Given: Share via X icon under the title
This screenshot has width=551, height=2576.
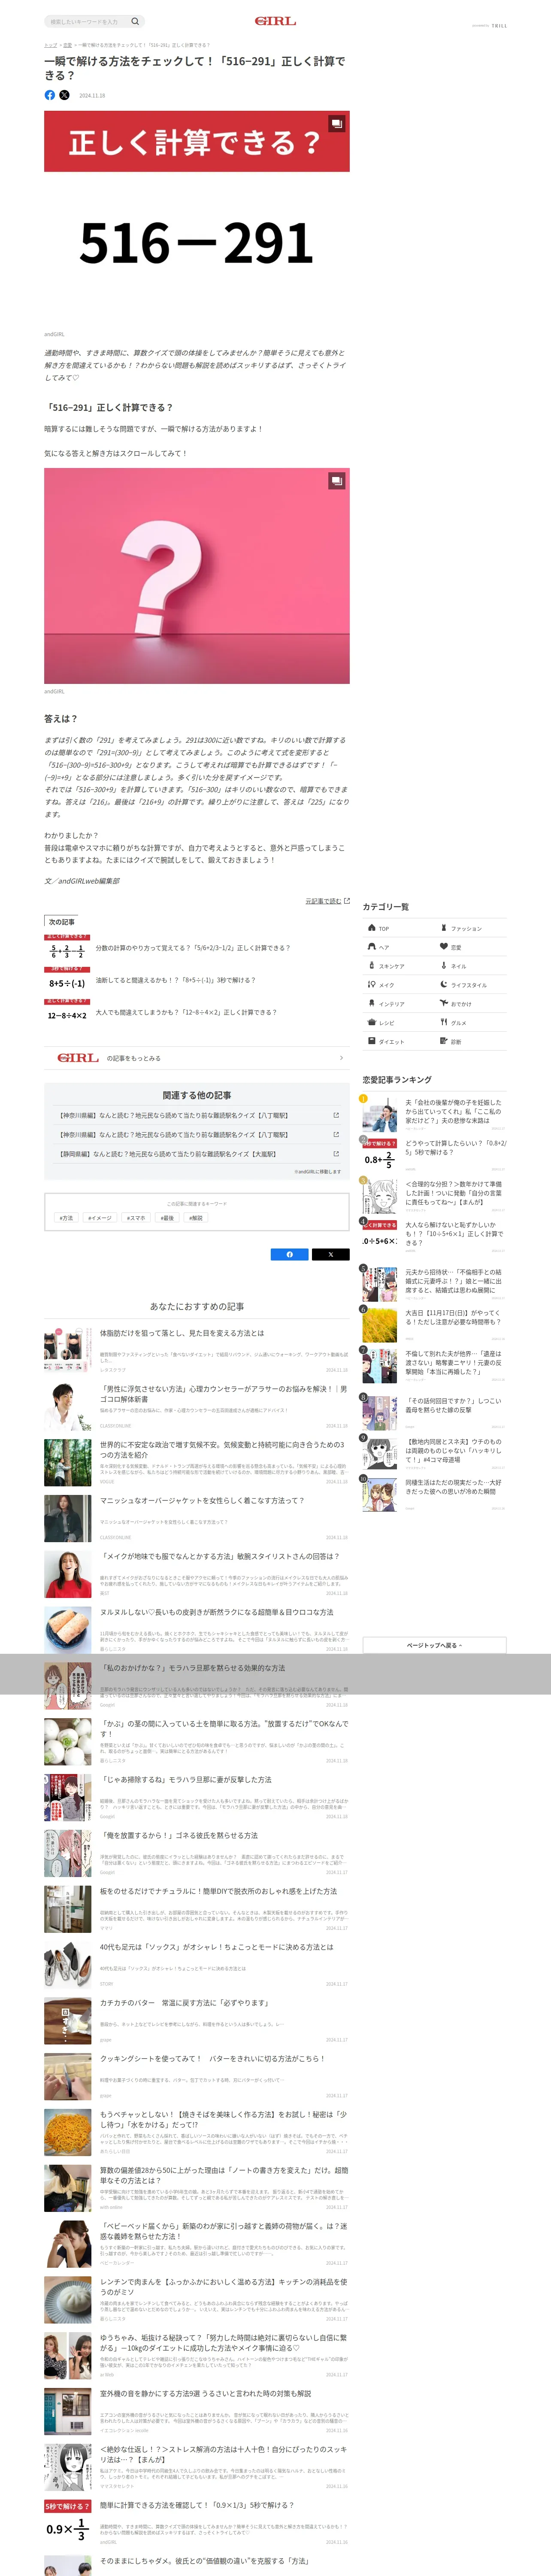Looking at the screenshot, I should click(x=65, y=95).
